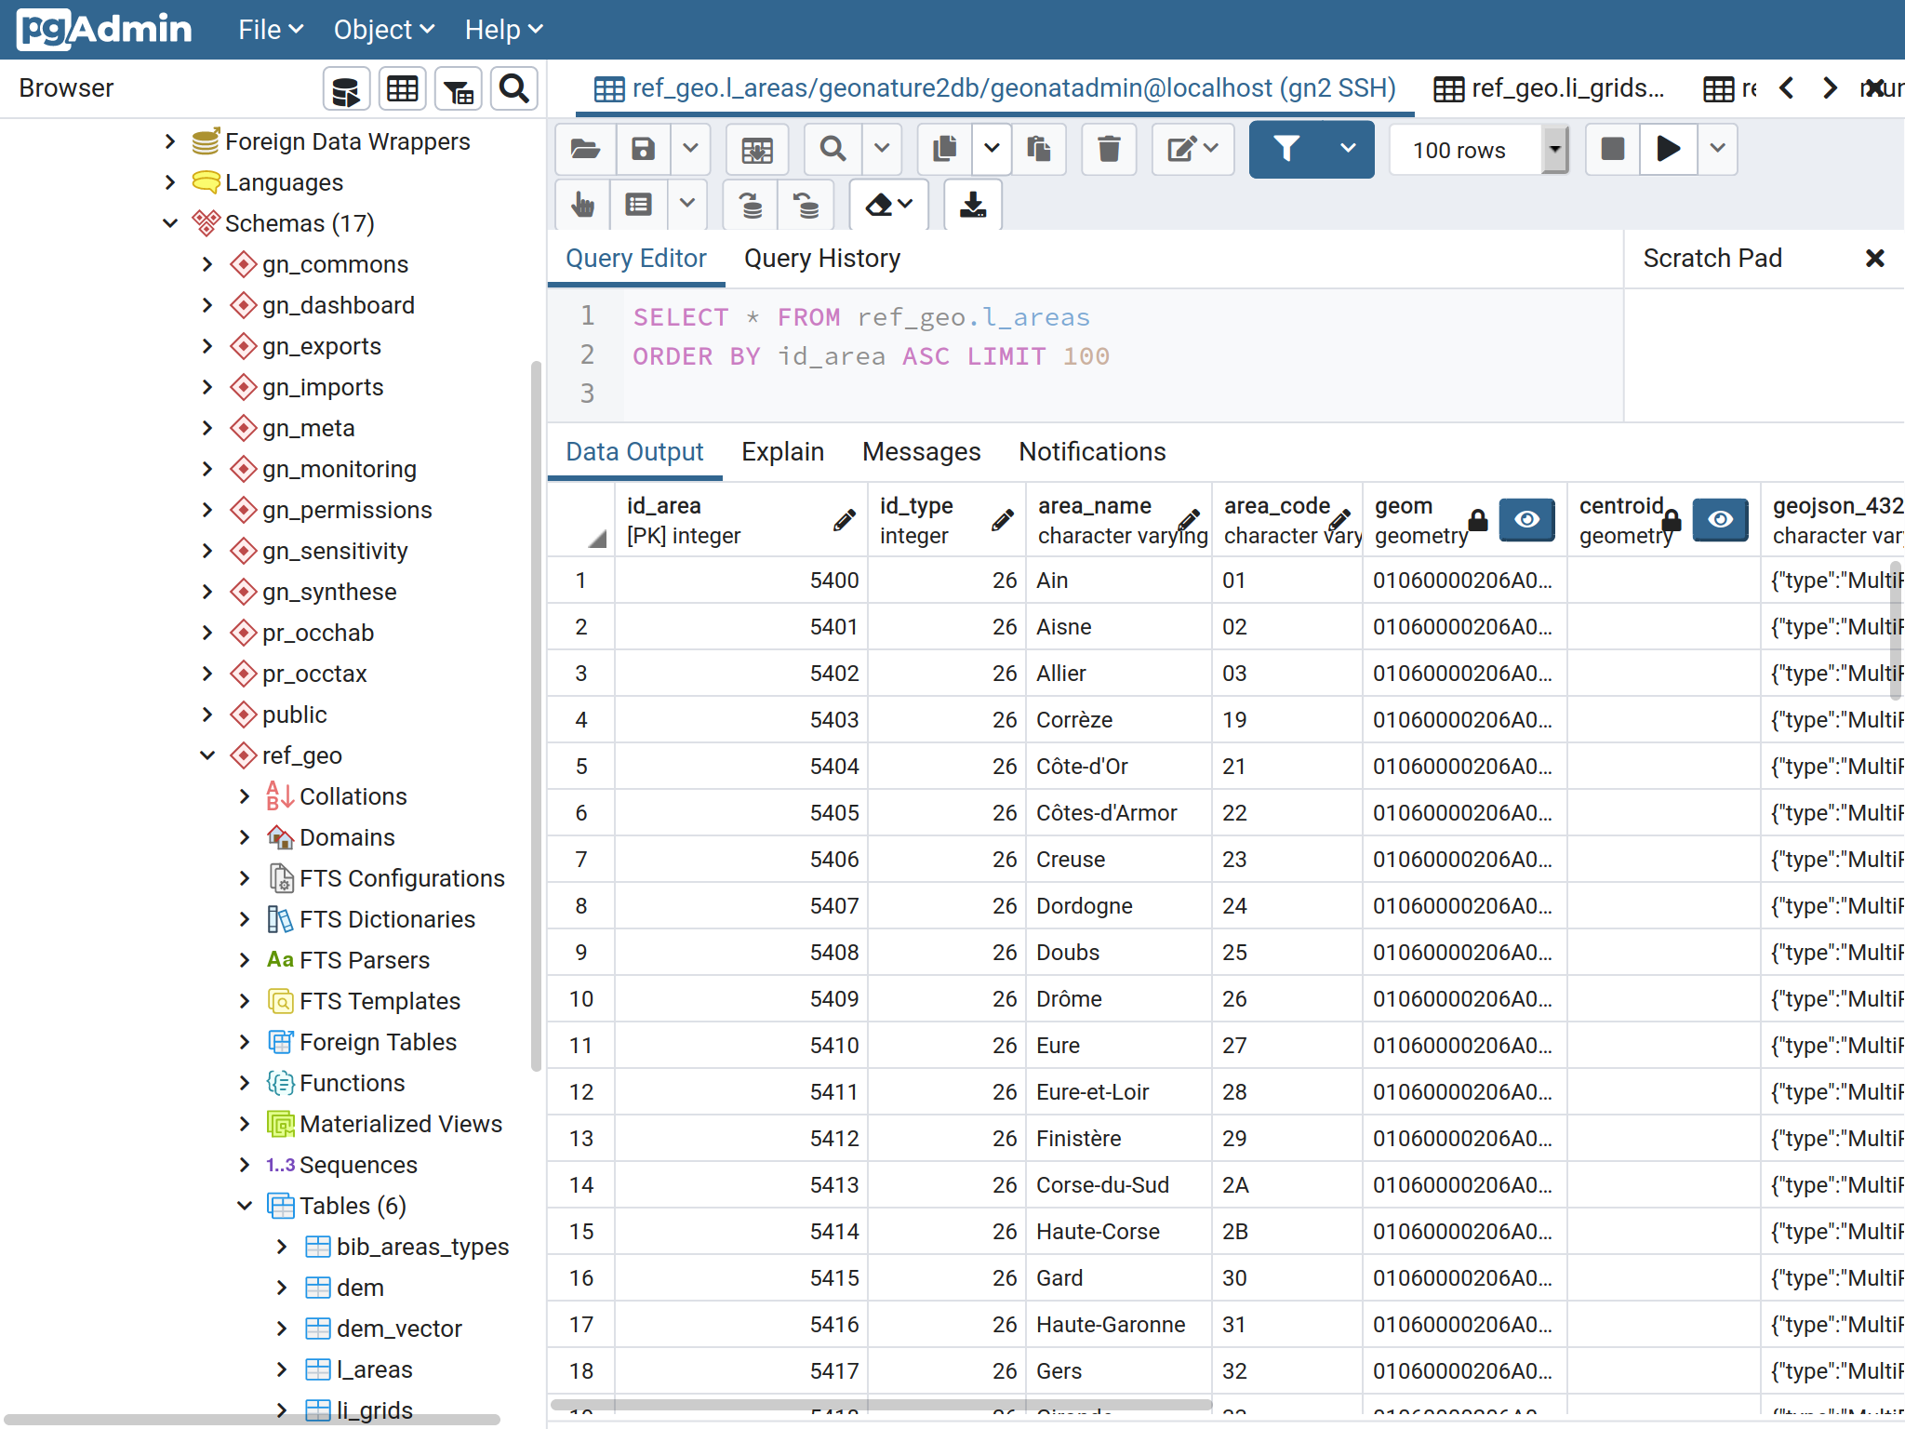Click the tab scroll left arrow
Screen dimensions: 1905x1429
pos(1787,88)
